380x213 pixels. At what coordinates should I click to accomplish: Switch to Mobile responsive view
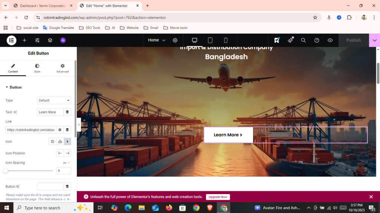tap(226, 40)
